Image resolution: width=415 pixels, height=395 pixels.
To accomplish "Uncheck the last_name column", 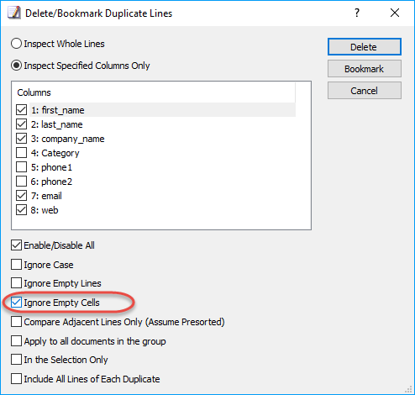I will point(22,124).
